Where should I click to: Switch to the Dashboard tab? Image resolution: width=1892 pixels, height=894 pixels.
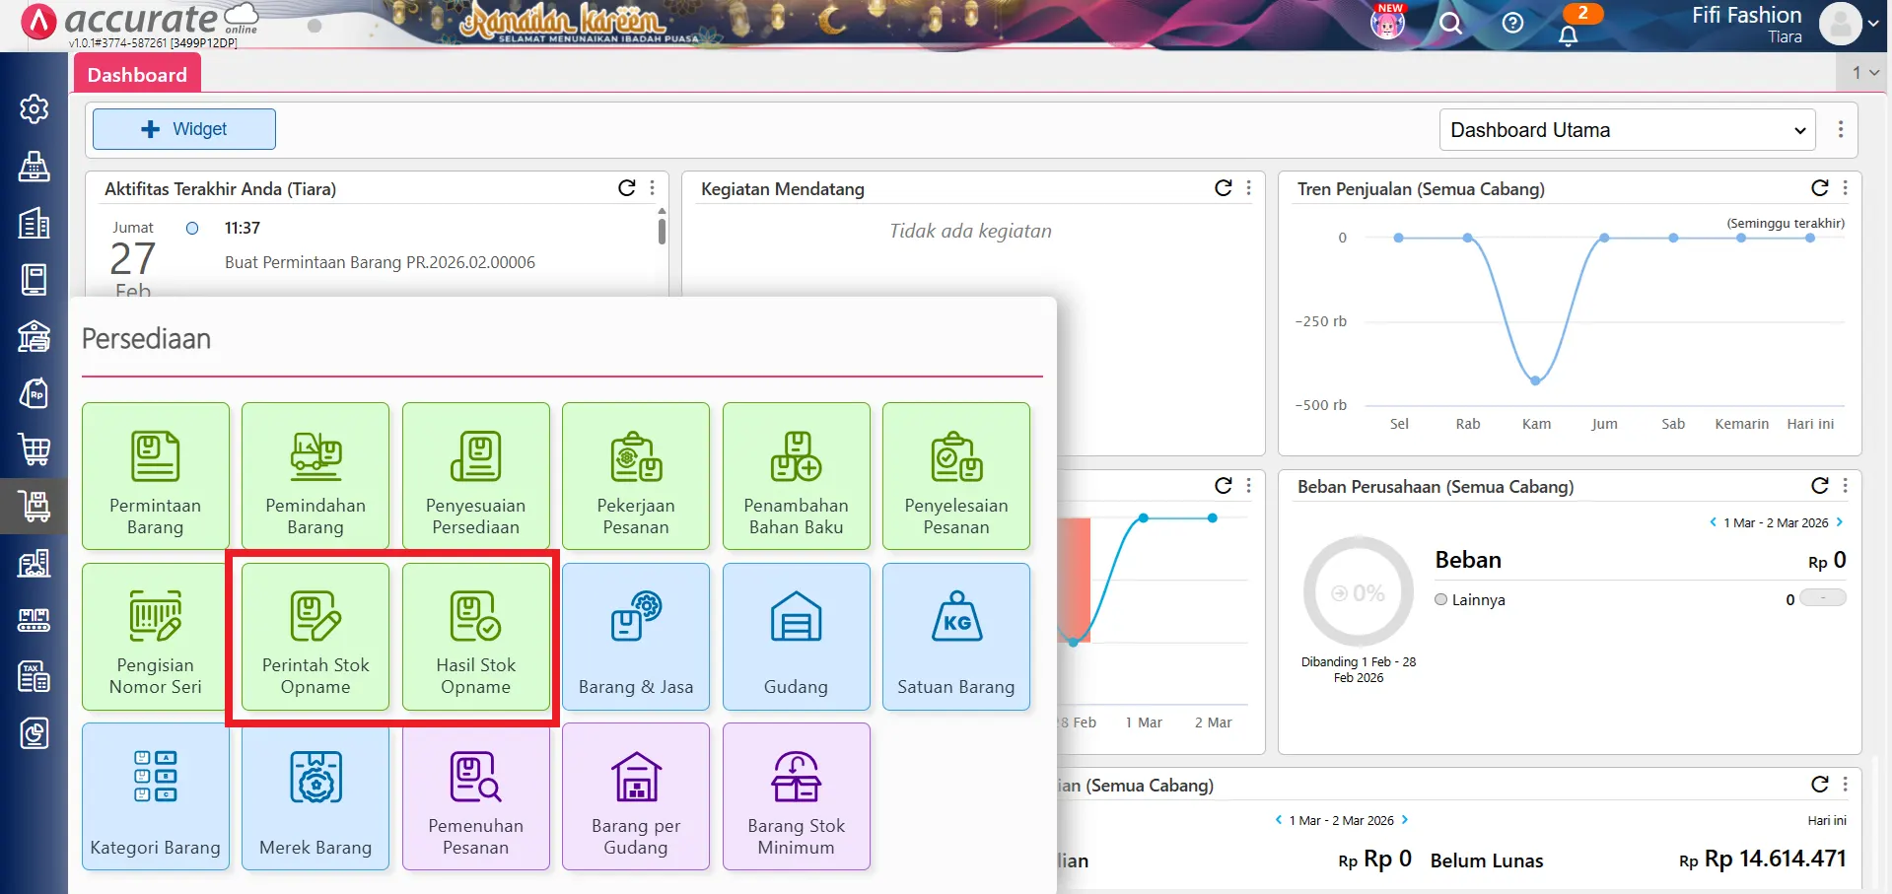pyautogui.click(x=137, y=75)
